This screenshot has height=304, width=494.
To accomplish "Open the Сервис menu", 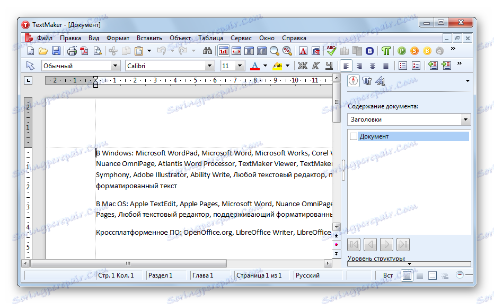I will tap(241, 38).
